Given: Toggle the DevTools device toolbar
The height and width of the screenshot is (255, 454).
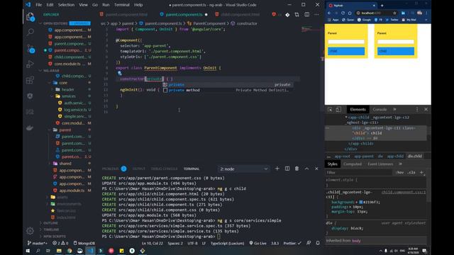Looking at the screenshot, I should click(338, 109).
